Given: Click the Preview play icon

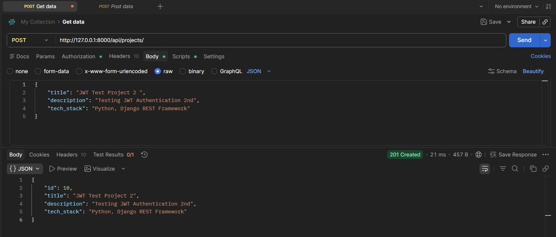Looking at the screenshot, I should click(x=52, y=169).
